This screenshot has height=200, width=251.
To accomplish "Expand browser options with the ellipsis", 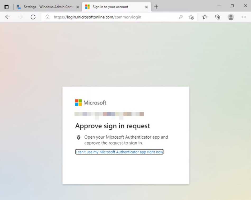I will (244, 17).
